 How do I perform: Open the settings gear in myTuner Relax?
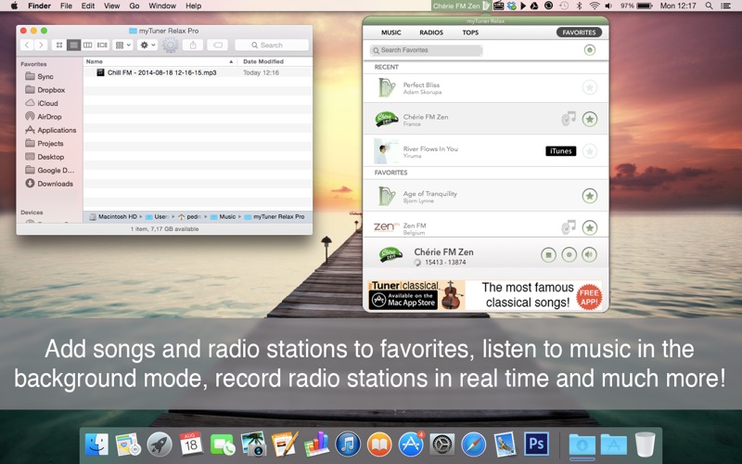point(590,50)
